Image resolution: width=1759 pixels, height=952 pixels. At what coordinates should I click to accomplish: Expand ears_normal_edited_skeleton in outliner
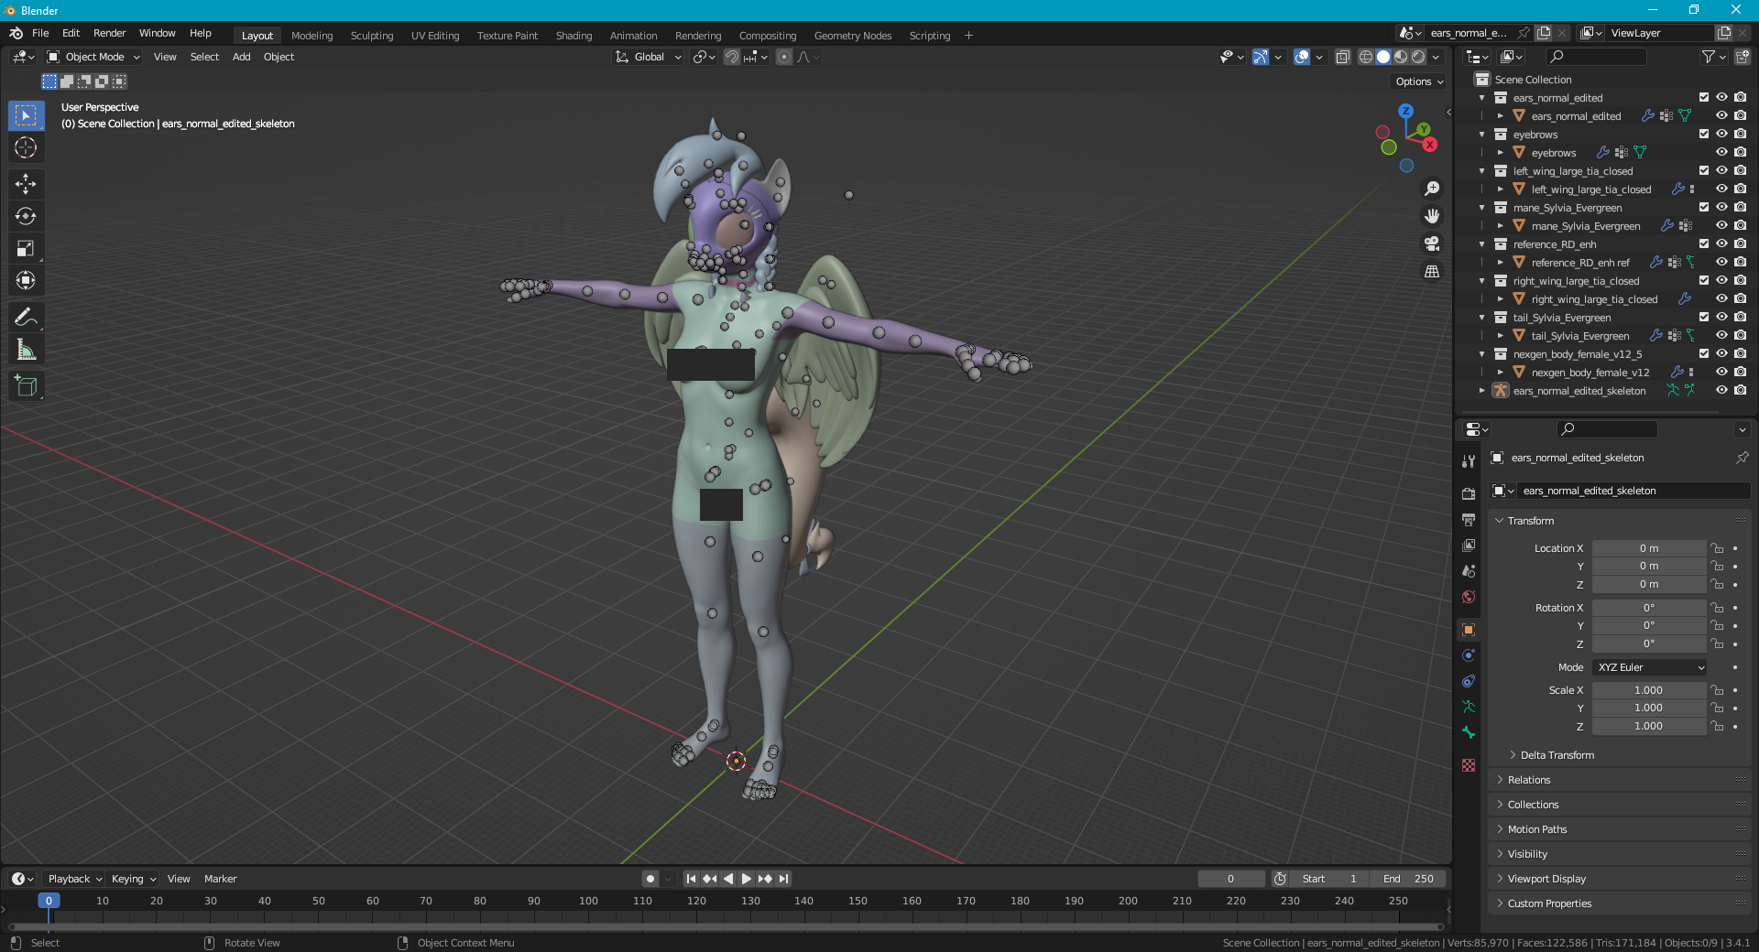point(1482,391)
